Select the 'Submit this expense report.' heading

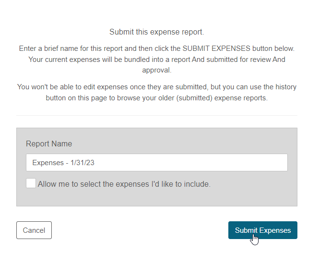157,32
